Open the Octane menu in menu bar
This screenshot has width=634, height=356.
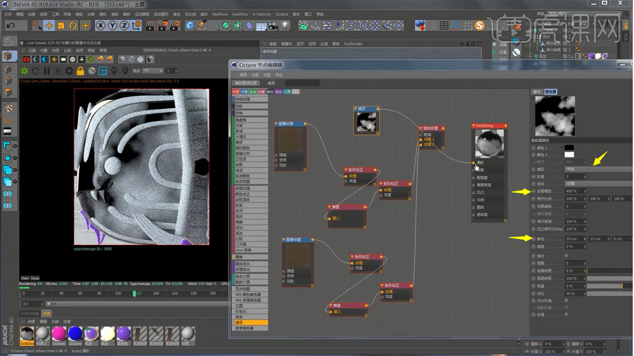[281, 13]
